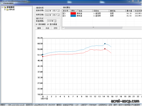
Task: Click red curve minimum point marker at hour 0
Action: (x=43, y=56)
